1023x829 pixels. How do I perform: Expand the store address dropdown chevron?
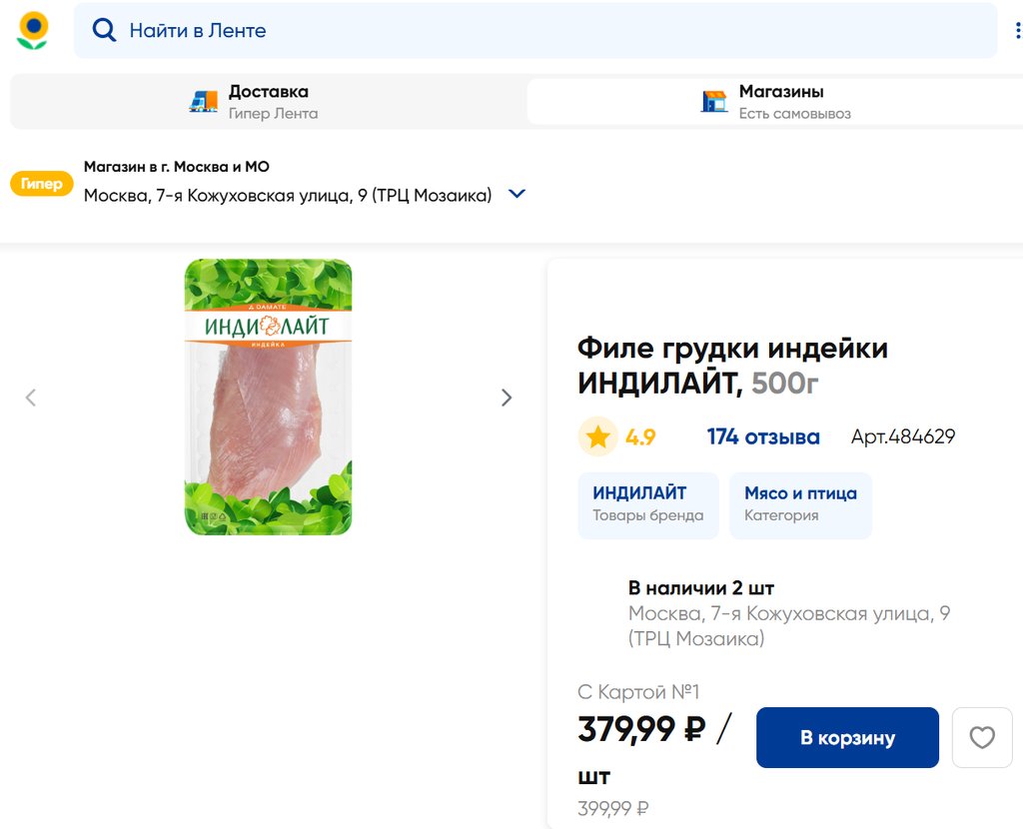pyautogui.click(x=516, y=194)
